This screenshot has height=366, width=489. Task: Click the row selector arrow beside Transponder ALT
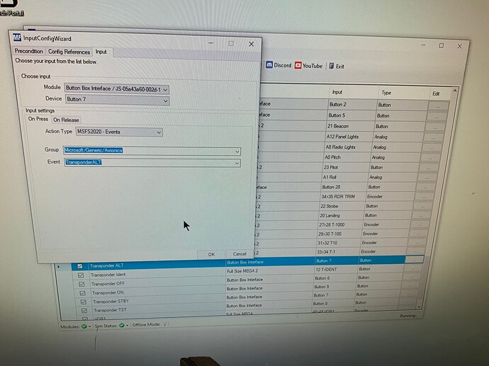[59, 267]
